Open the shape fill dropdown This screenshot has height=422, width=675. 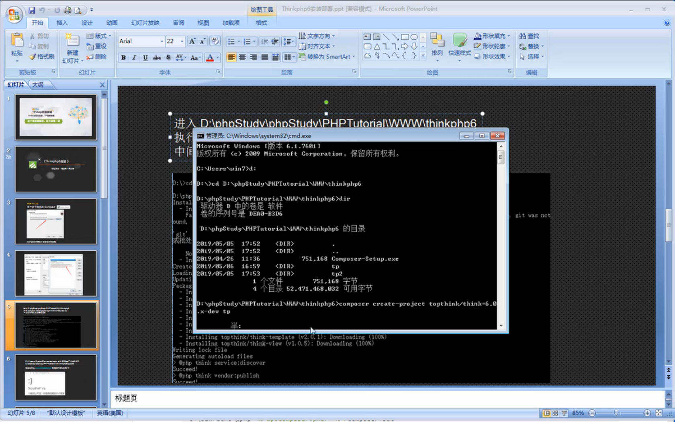pyautogui.click(x=492, y=36)
